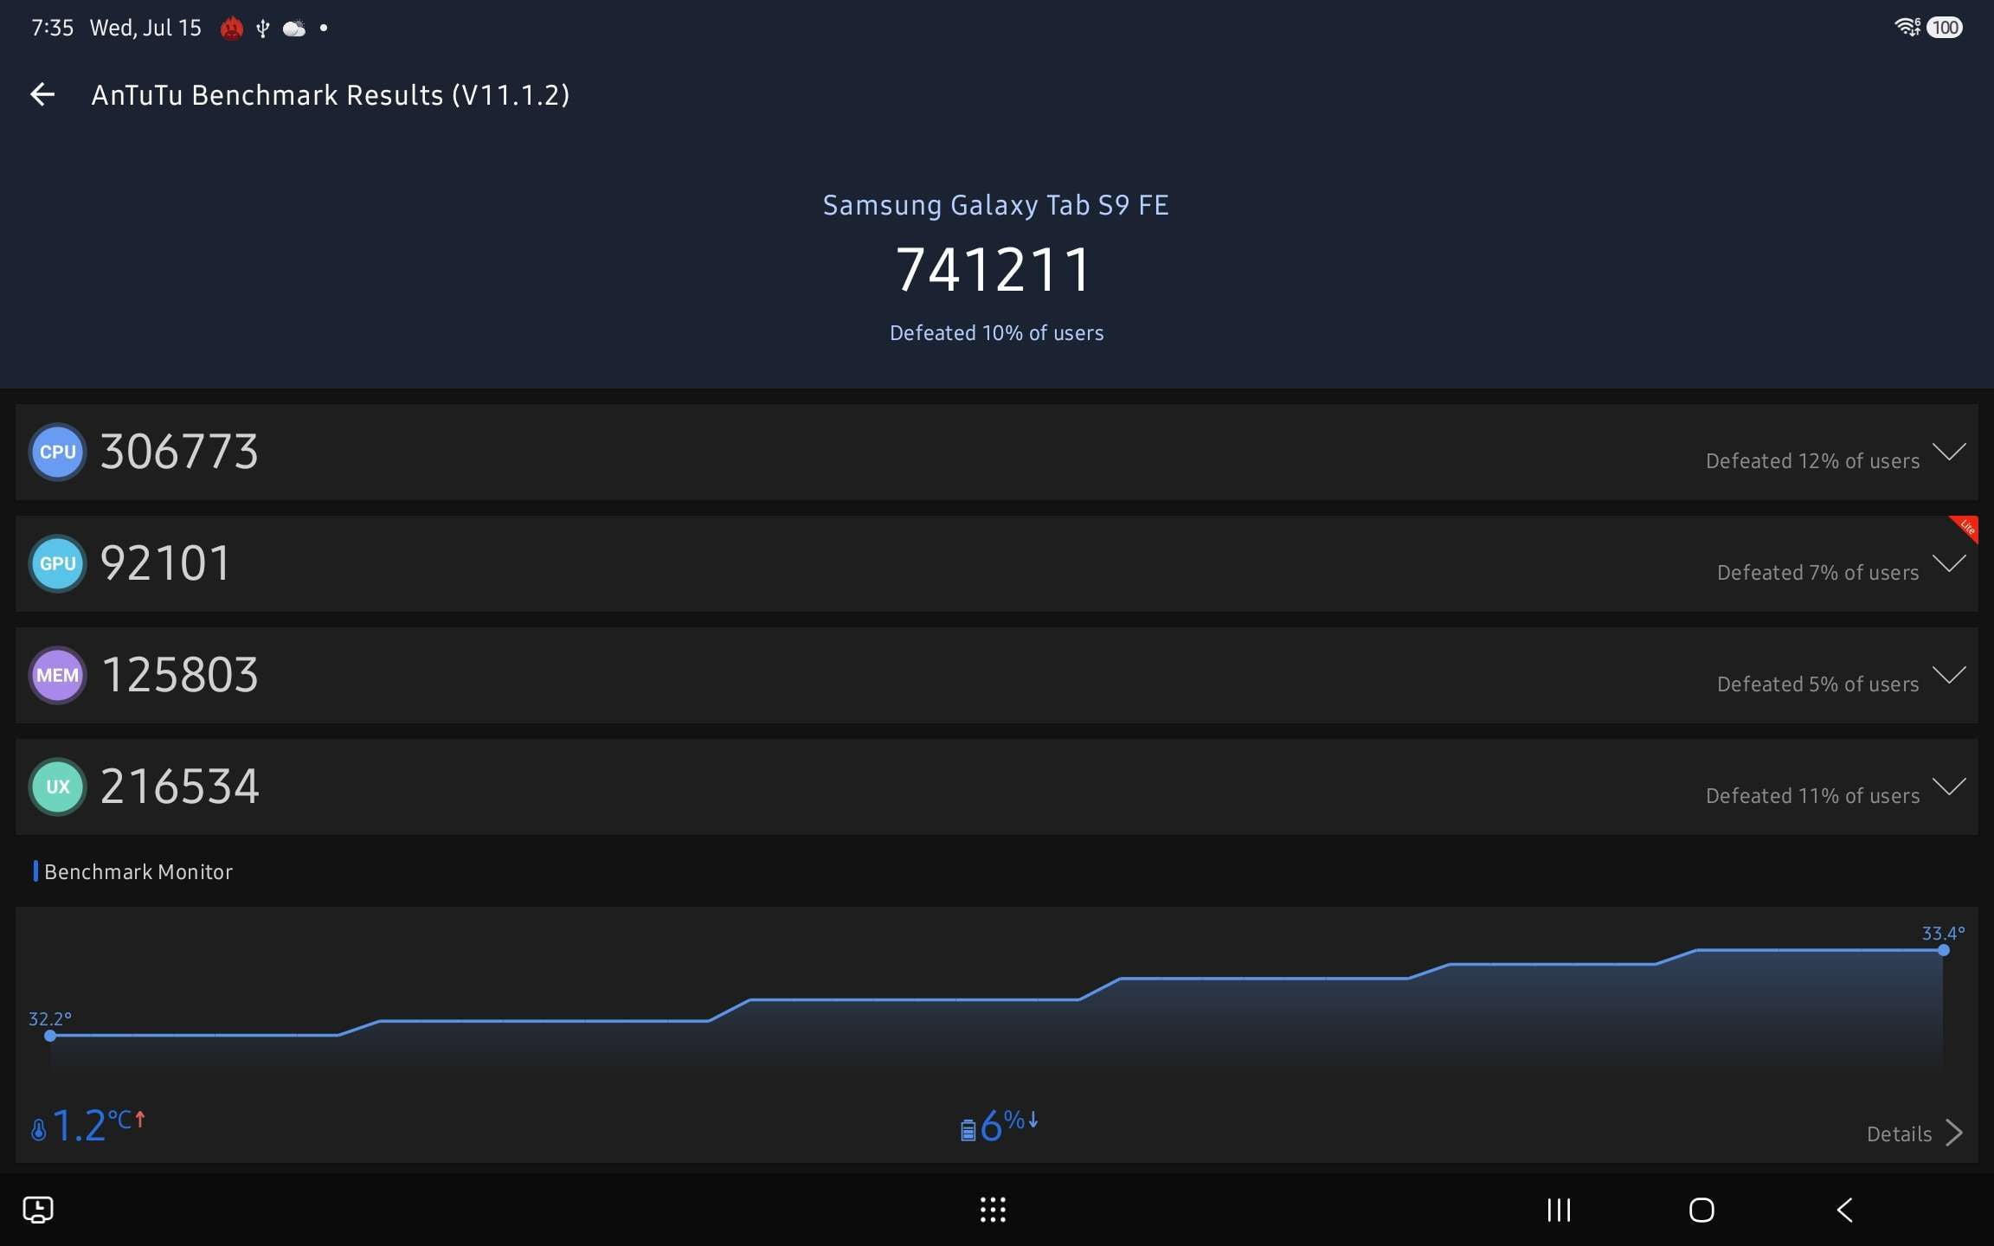Tap the Wi-Fi status icon
The width and height of the screenshot is (1994, 1246).
[x=1907, y=28]
